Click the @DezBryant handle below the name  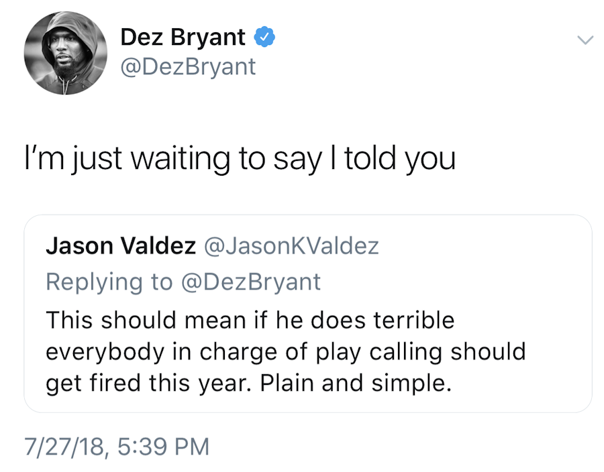pos(188,66)
